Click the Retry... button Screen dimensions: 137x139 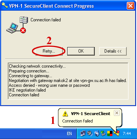click(x=49, y=51)
